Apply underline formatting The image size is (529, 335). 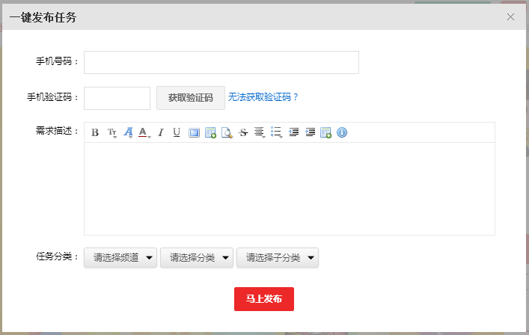177,133
